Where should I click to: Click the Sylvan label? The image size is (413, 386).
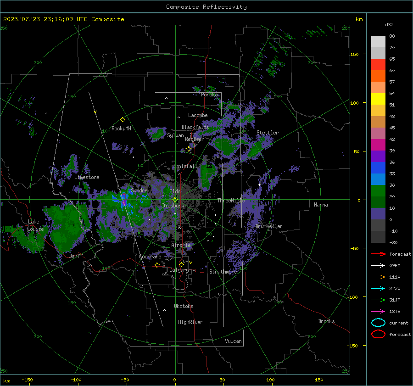pos(175,135)
